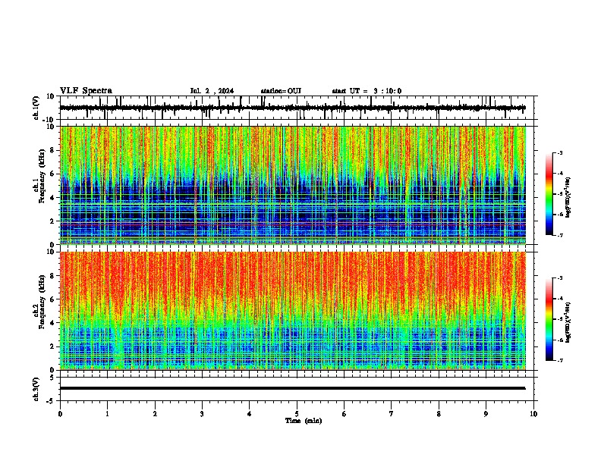Click the "6" tick on time axis
The image size is (601, 464).
345,414
